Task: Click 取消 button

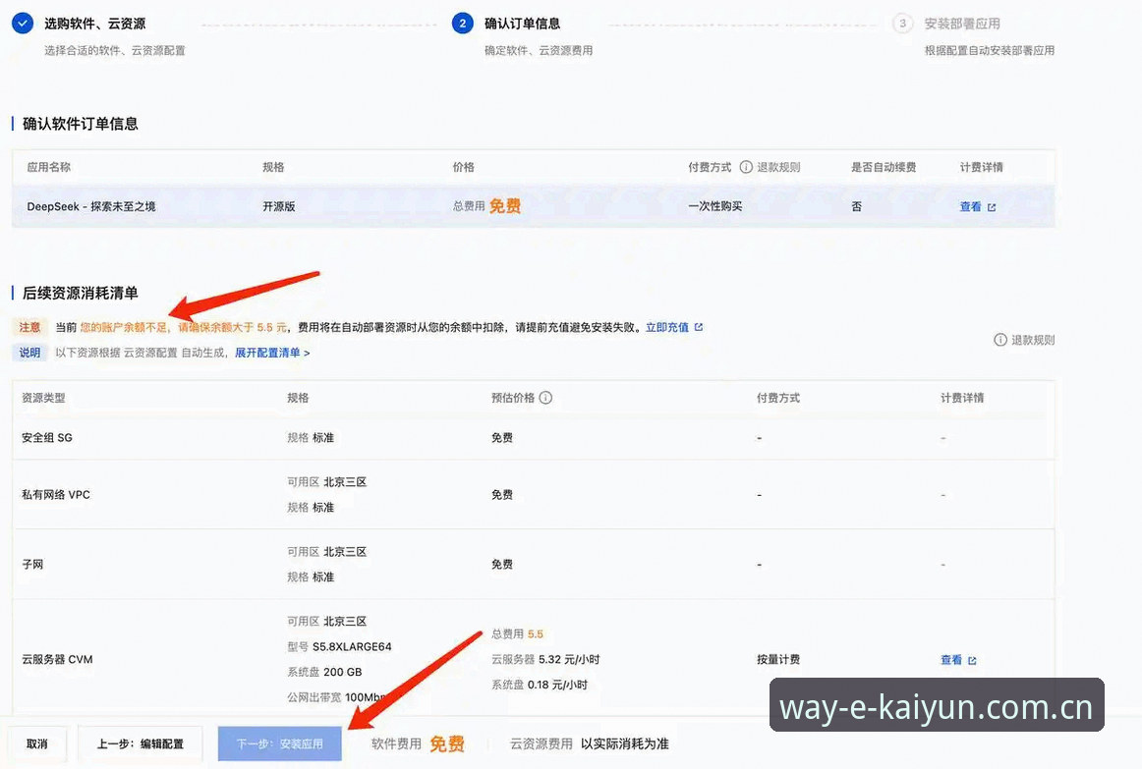Action: (37, 743)
